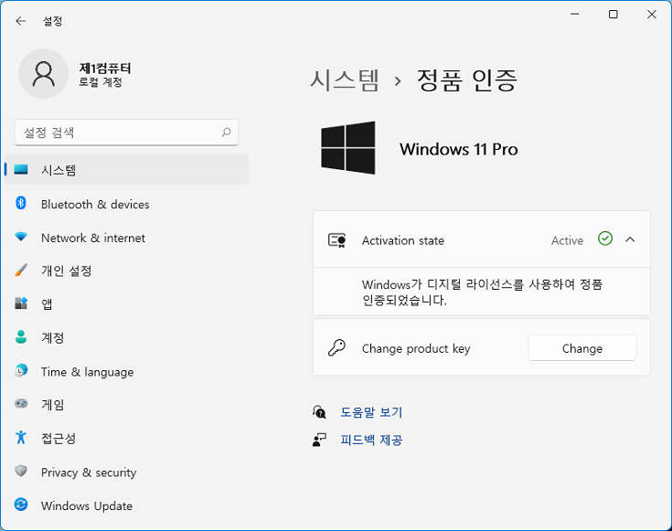Click the 개인 설정 paintbrush icon
This screenshot has width=672, height=531.
tap(21, 270)
